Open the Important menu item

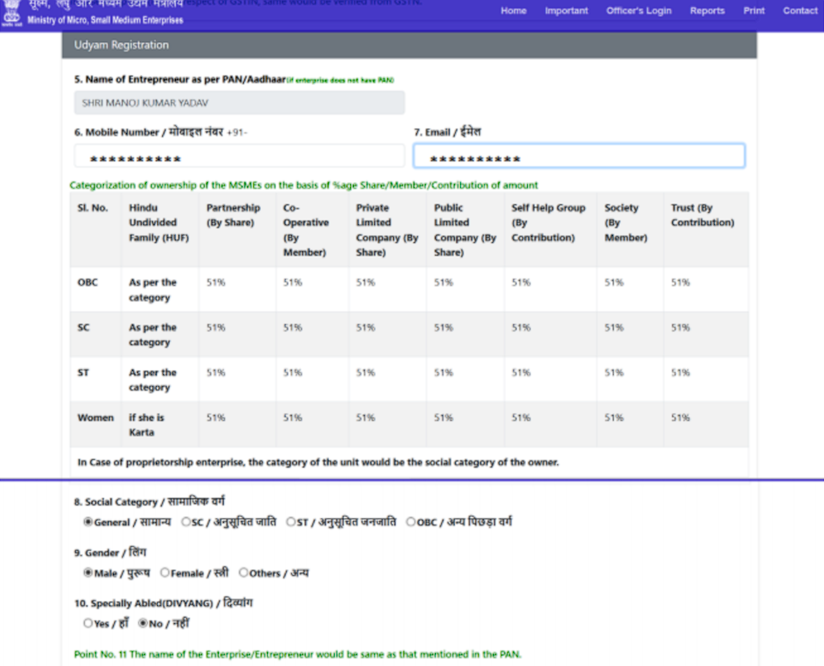click(566, 10)
